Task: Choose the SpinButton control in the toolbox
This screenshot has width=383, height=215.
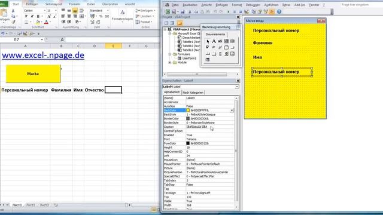Action: point(226,54)
